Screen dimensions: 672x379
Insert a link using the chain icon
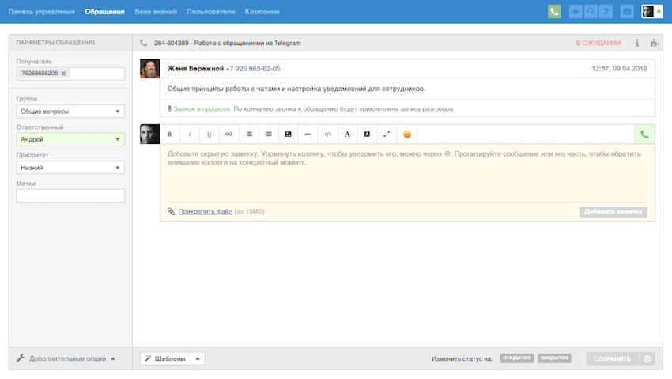(228, 135)
